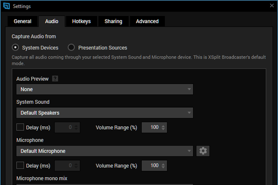Screen dimensions: 278x185
Task: Click the Audio tab
Action: point(51,21)
